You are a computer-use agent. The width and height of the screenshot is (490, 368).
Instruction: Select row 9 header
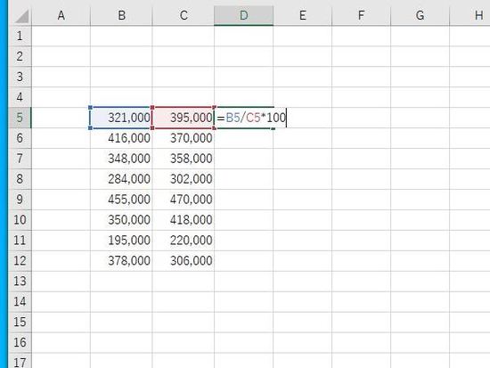coord(20,200)
